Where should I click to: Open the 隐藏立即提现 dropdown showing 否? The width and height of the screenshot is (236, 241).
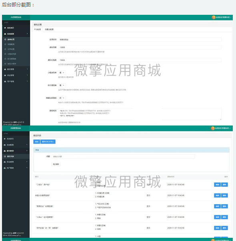tap(62, 98)
